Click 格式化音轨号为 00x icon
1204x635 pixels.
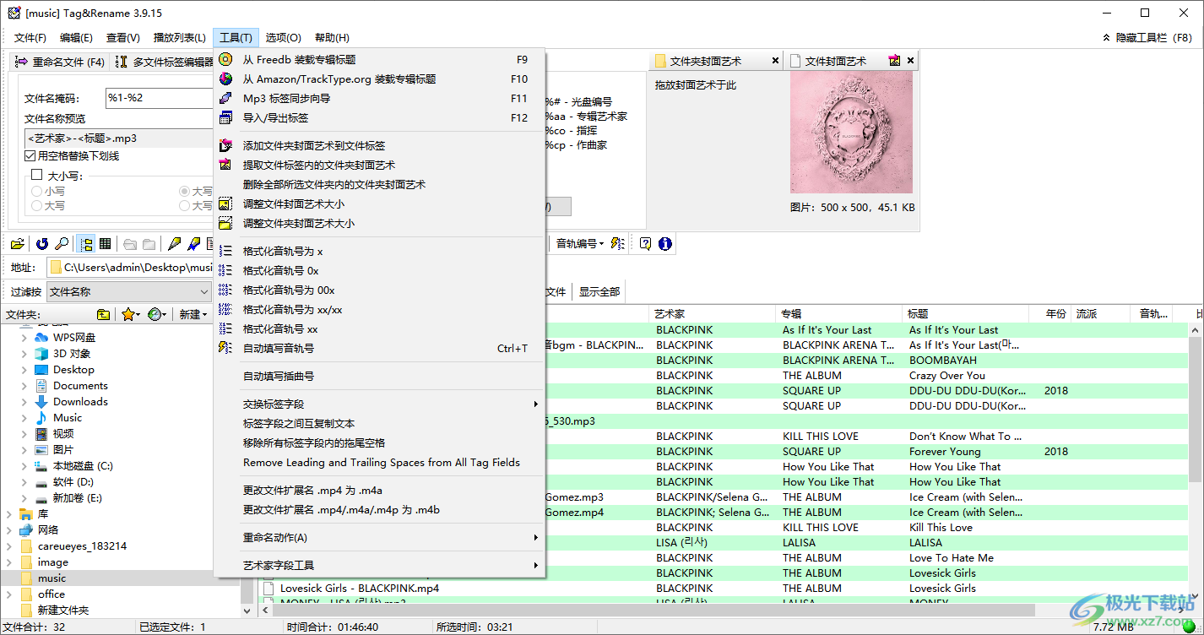(x=225, y=290)
